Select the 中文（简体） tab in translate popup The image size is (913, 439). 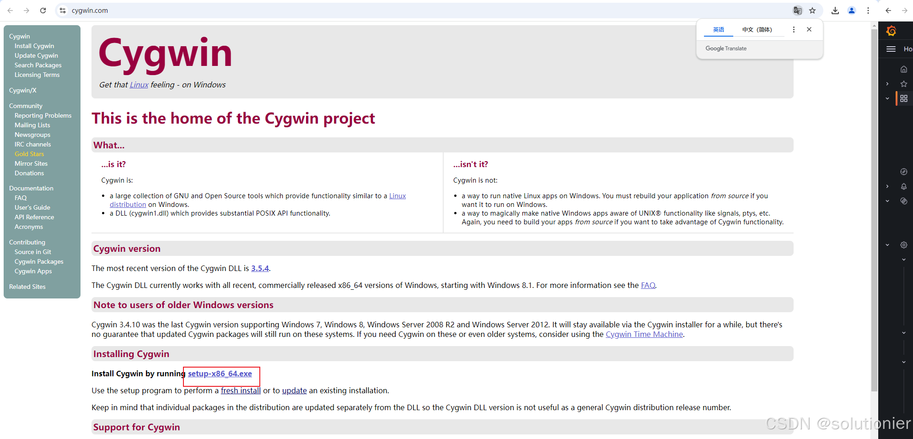click(757, 30)
